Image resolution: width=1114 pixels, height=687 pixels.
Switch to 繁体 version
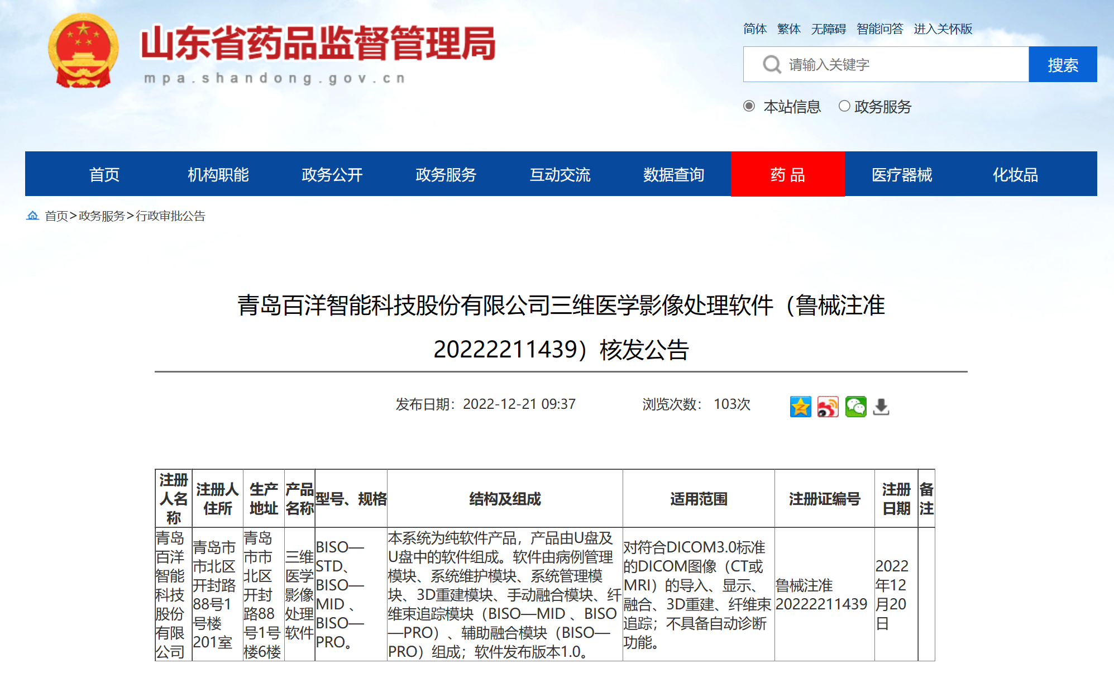tap(789, 29)
